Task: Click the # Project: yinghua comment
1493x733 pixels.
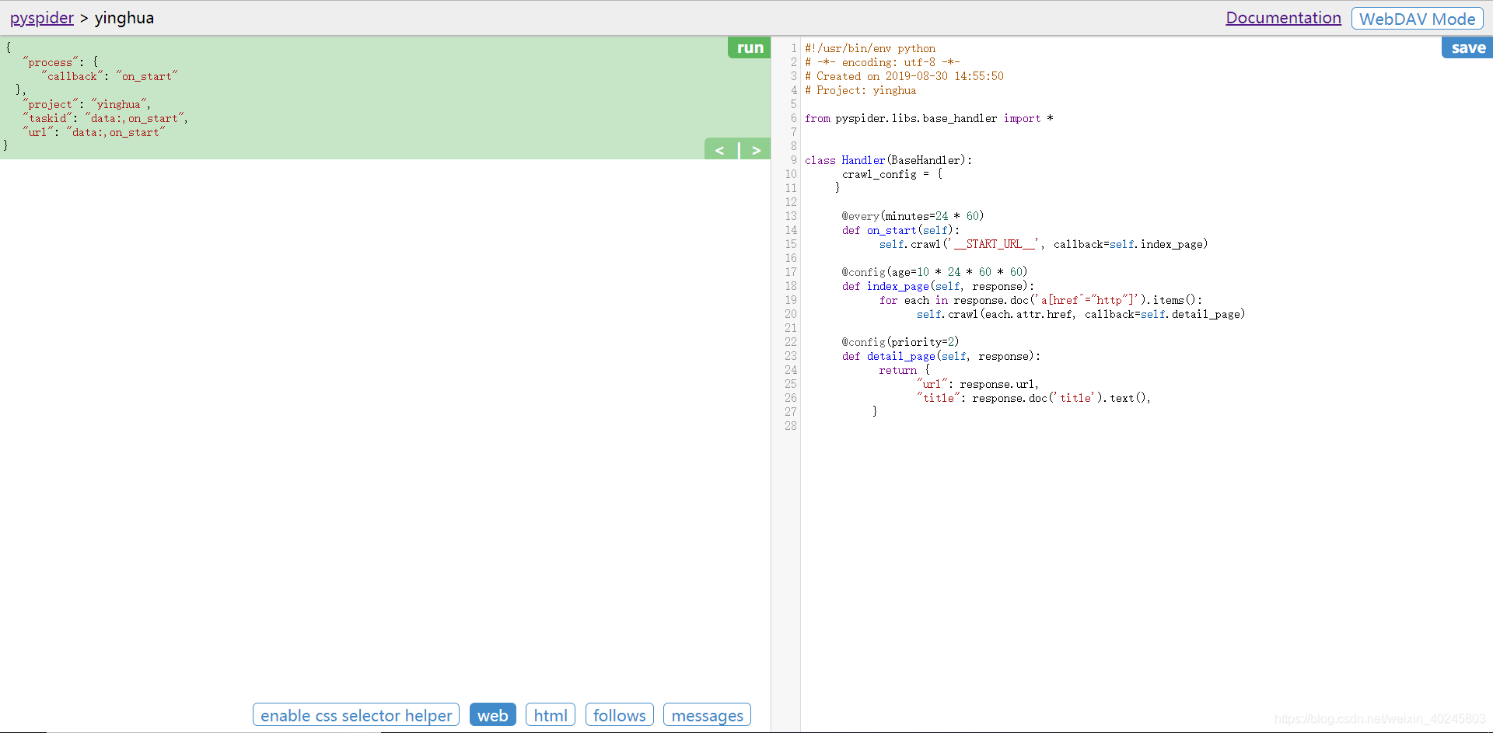Action: pyautogui.click(x=861, y=90)
